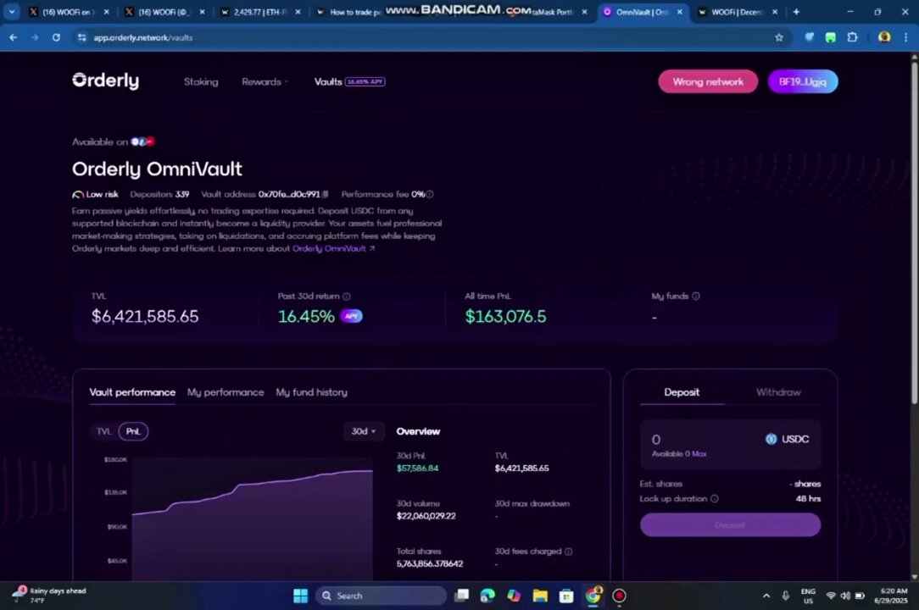Click the USDC token icon
The image size is (919, 610).
click(x=771, y=439)
